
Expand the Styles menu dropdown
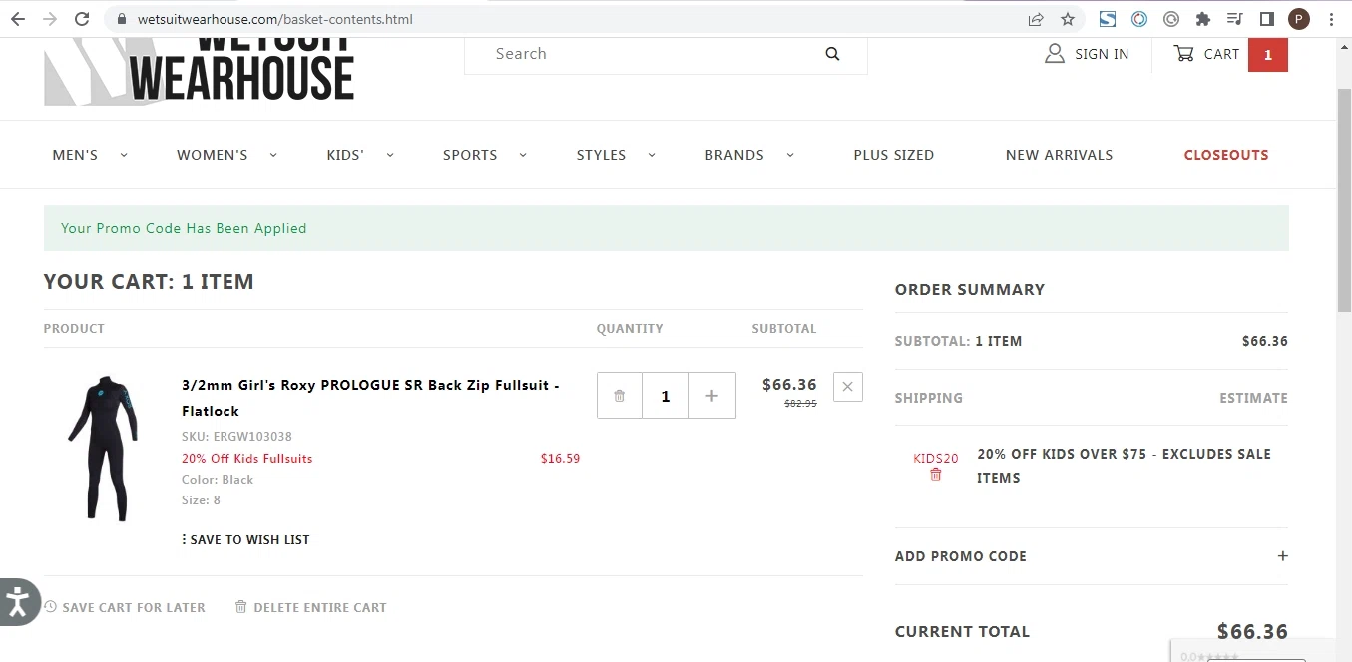pos(652,155)
